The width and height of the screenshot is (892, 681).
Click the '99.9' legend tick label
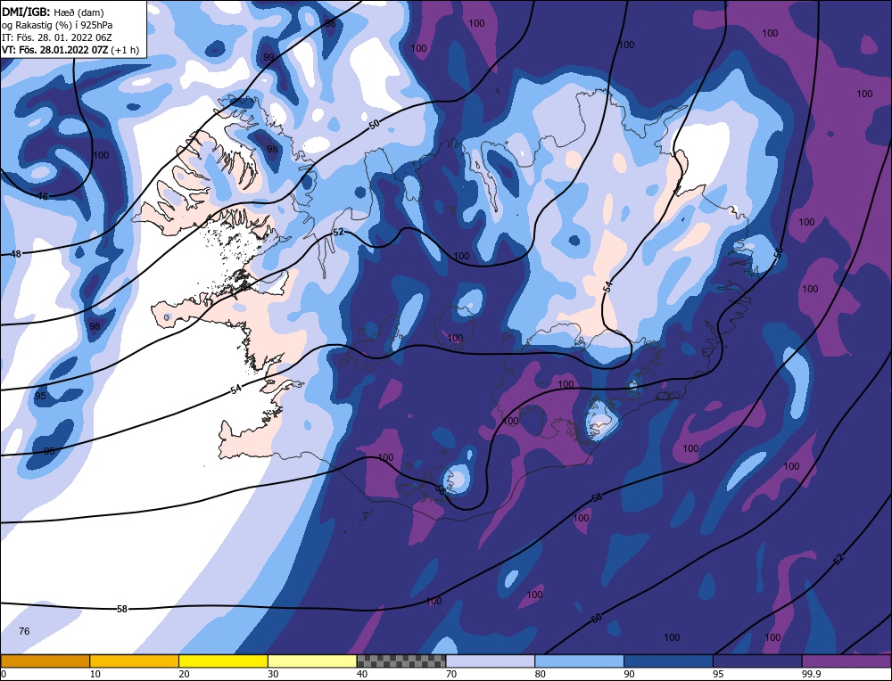point(809,674)
